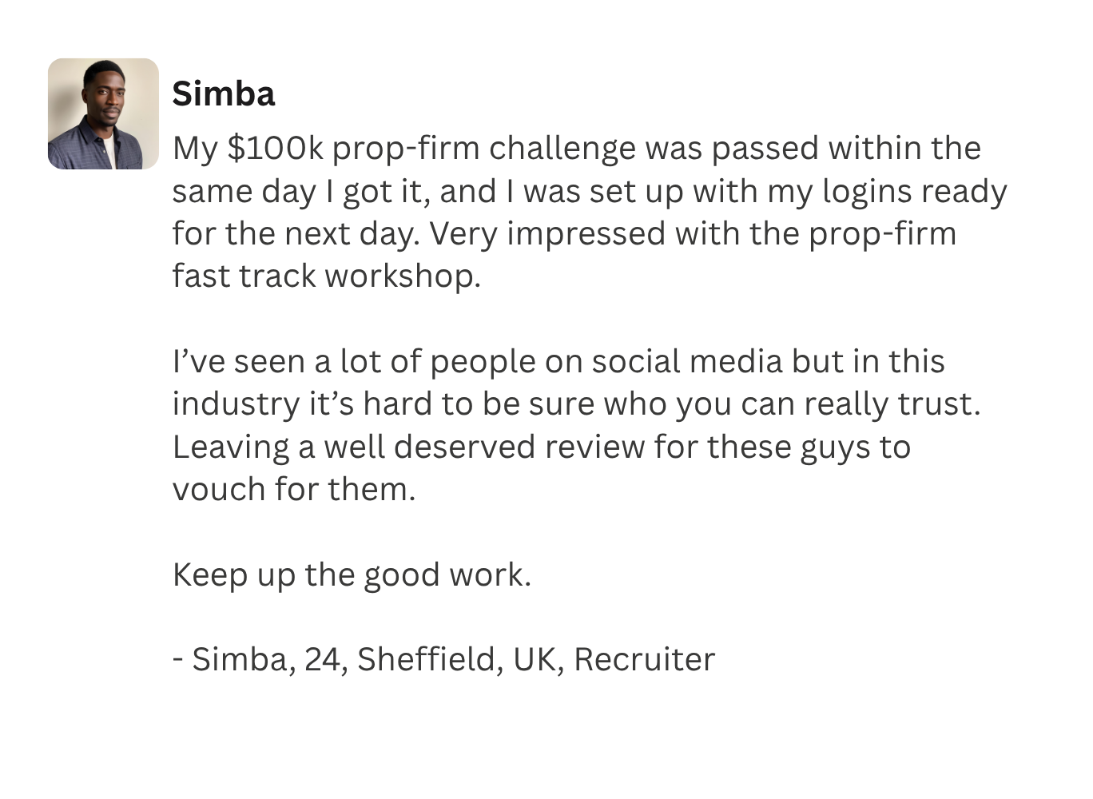
Task: Click the word "Recruiter" in the signature
Action: [x=644, y=660]
